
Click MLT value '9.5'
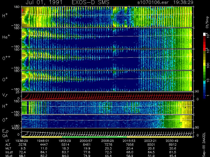click(x=23, y=148)
